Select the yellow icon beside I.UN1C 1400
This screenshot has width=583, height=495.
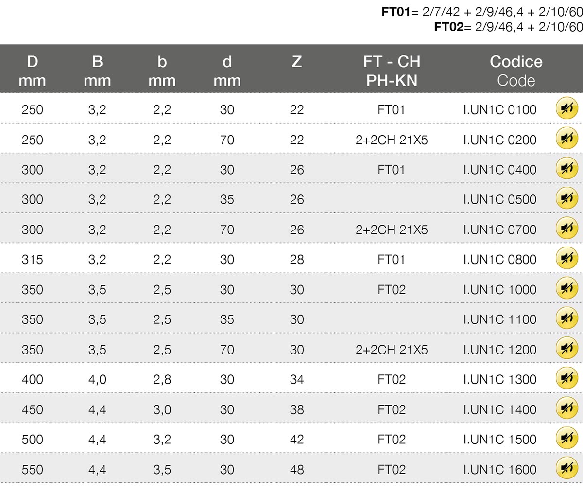pos(566,409)
